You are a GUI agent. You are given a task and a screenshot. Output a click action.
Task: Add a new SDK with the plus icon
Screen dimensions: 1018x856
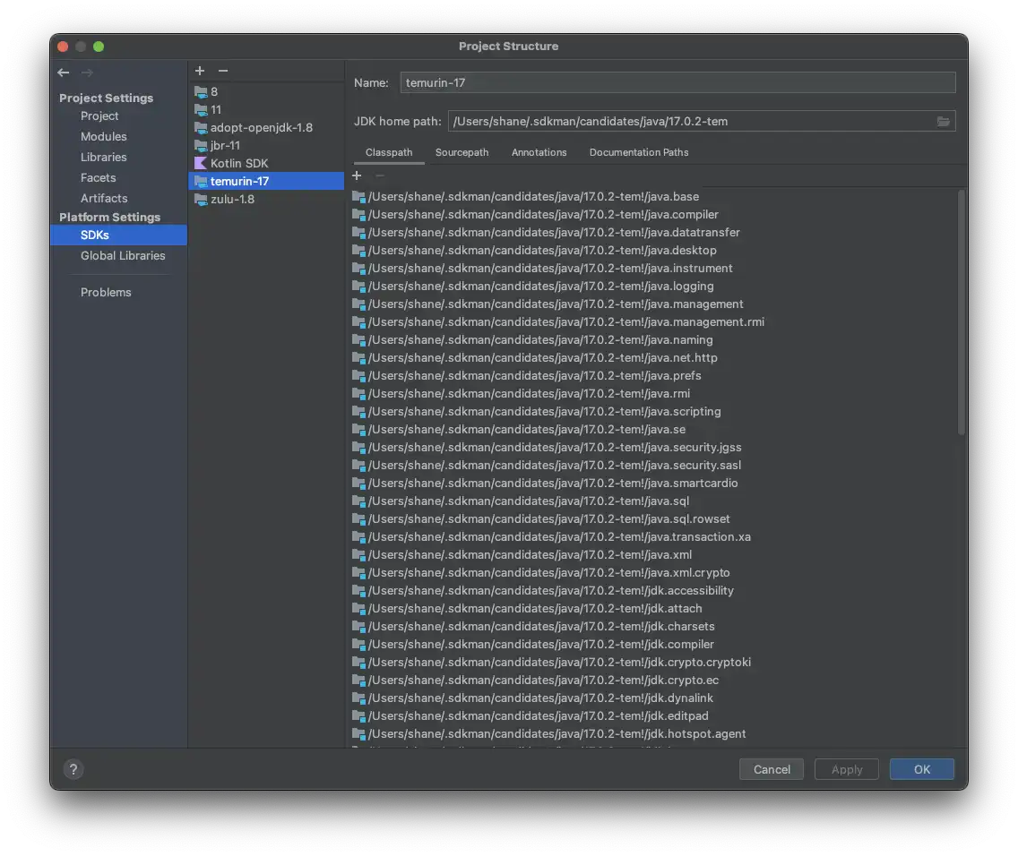click(200, 71)
